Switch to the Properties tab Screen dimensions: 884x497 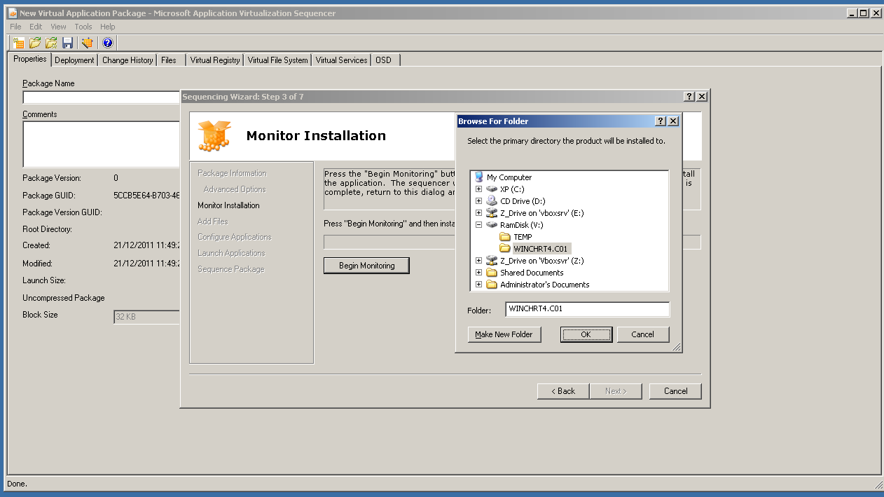click(x=30, y=59)
